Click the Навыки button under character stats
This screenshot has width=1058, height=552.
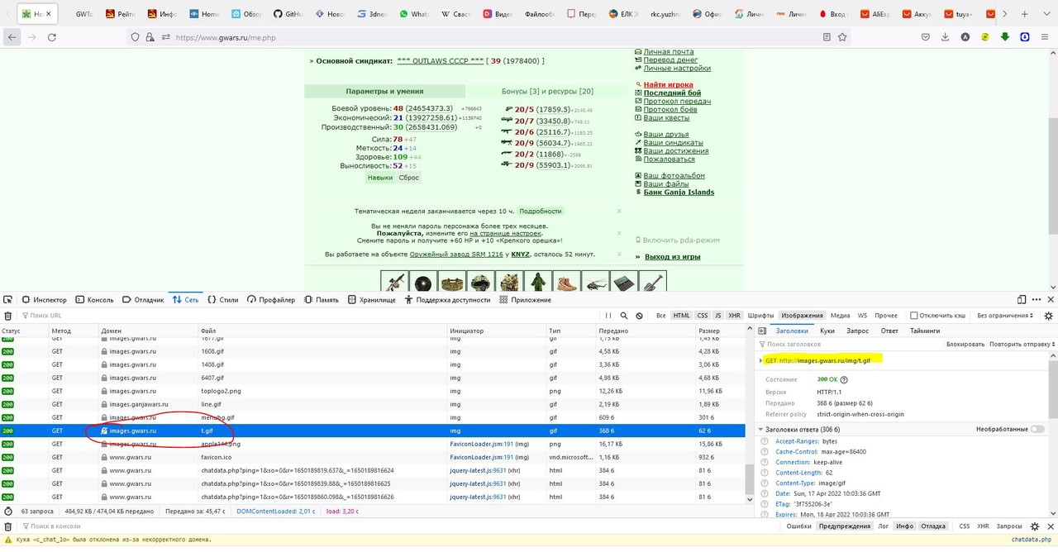(380, 178)
